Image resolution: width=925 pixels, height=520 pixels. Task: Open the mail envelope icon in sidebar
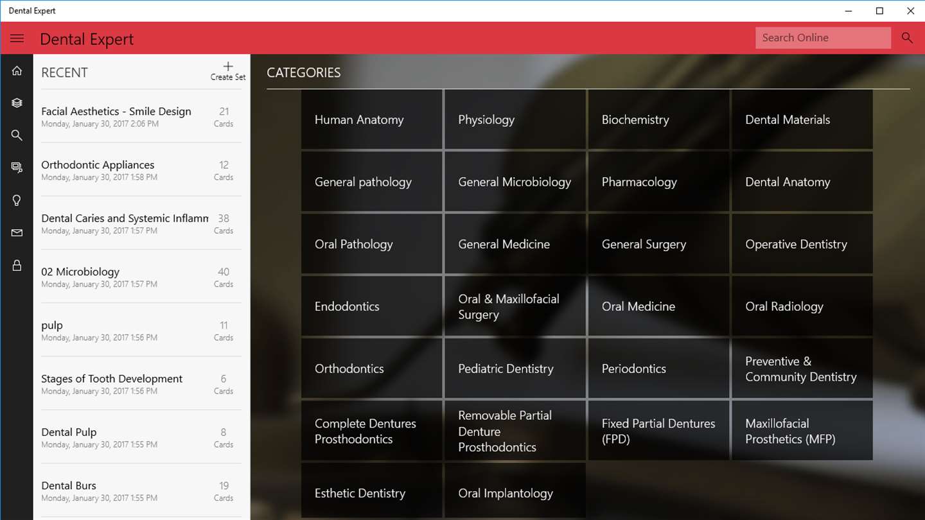click(x=17, y=233)
